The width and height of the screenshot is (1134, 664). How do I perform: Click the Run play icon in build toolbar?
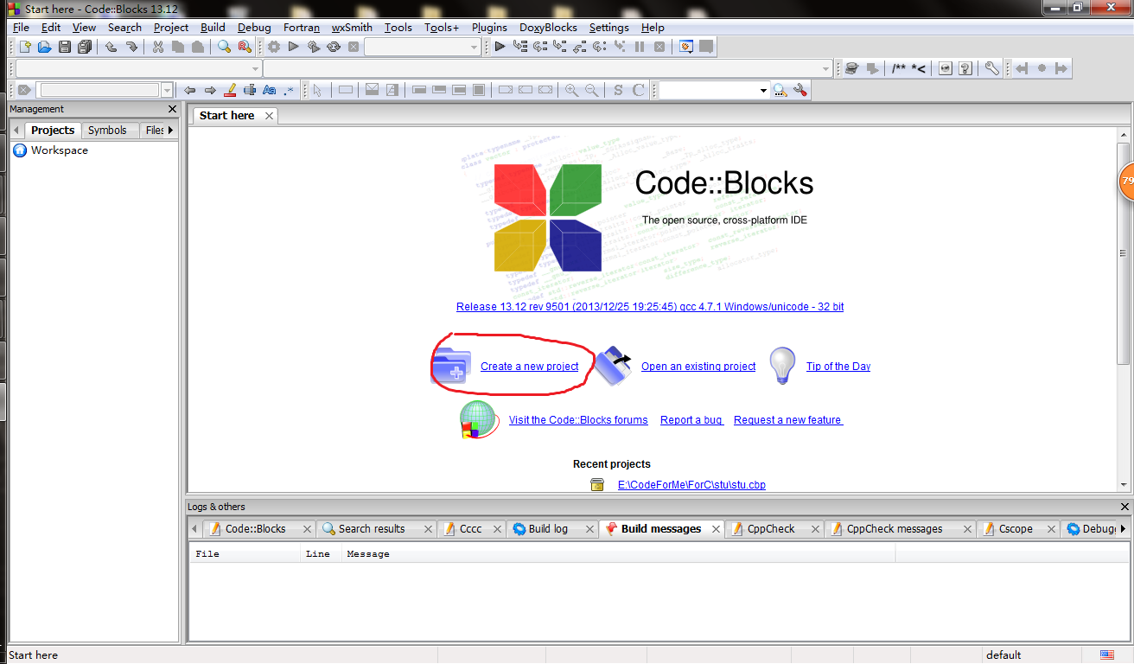294,47
